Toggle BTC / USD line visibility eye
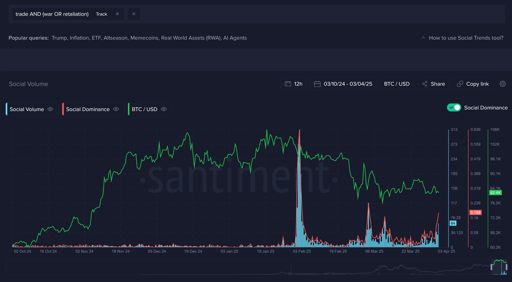 point(164,109)
